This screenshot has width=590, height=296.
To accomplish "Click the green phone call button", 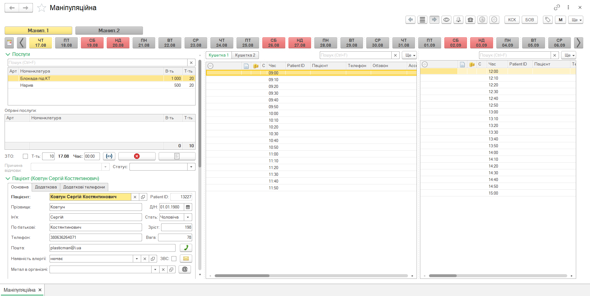I will [186, 248].
